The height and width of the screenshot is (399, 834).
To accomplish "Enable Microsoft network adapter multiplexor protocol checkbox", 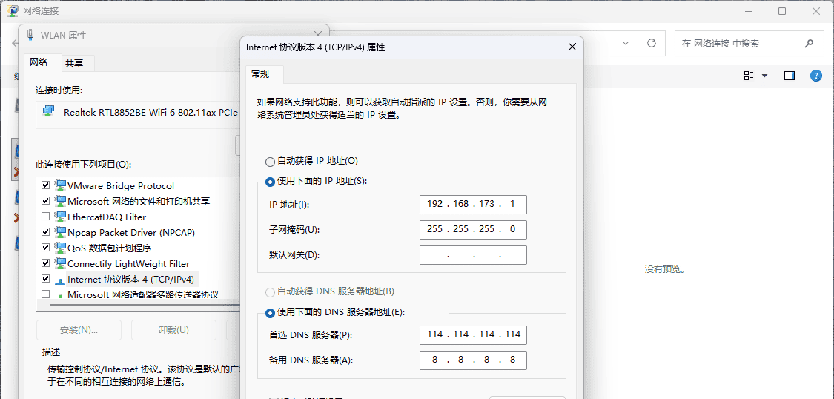I will [x=46, y=294].
